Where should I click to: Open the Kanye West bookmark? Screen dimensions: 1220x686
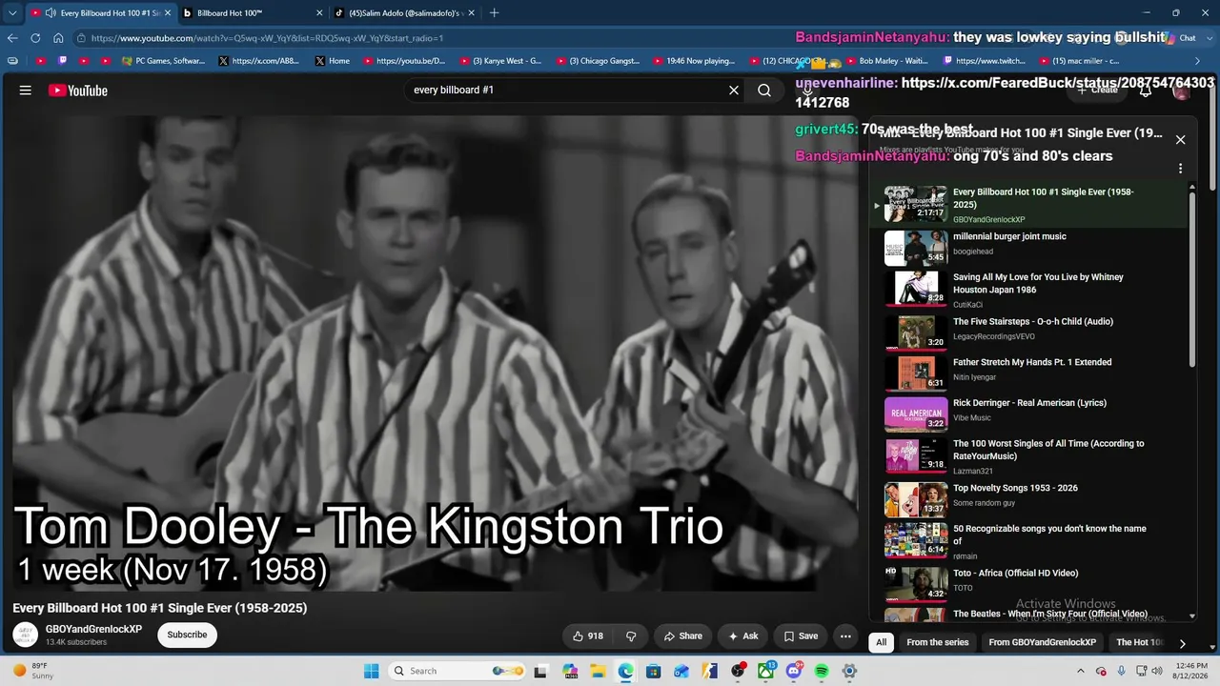pyautogui.click(x=500, y=61)
